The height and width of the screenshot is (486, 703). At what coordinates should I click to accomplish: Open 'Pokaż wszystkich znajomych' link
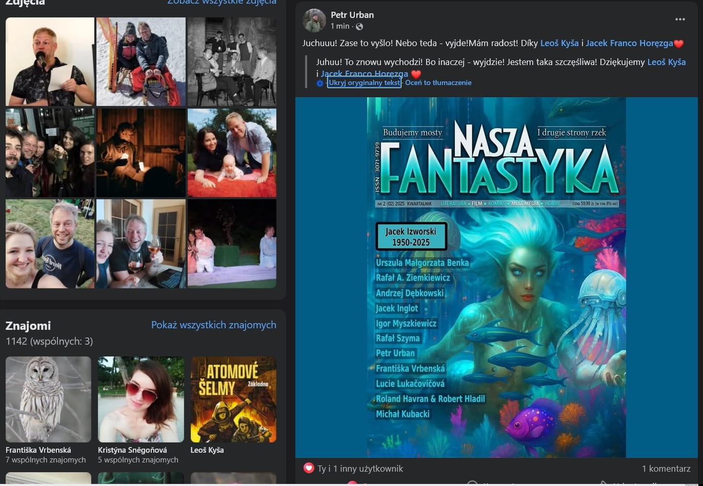click(213, 325)
